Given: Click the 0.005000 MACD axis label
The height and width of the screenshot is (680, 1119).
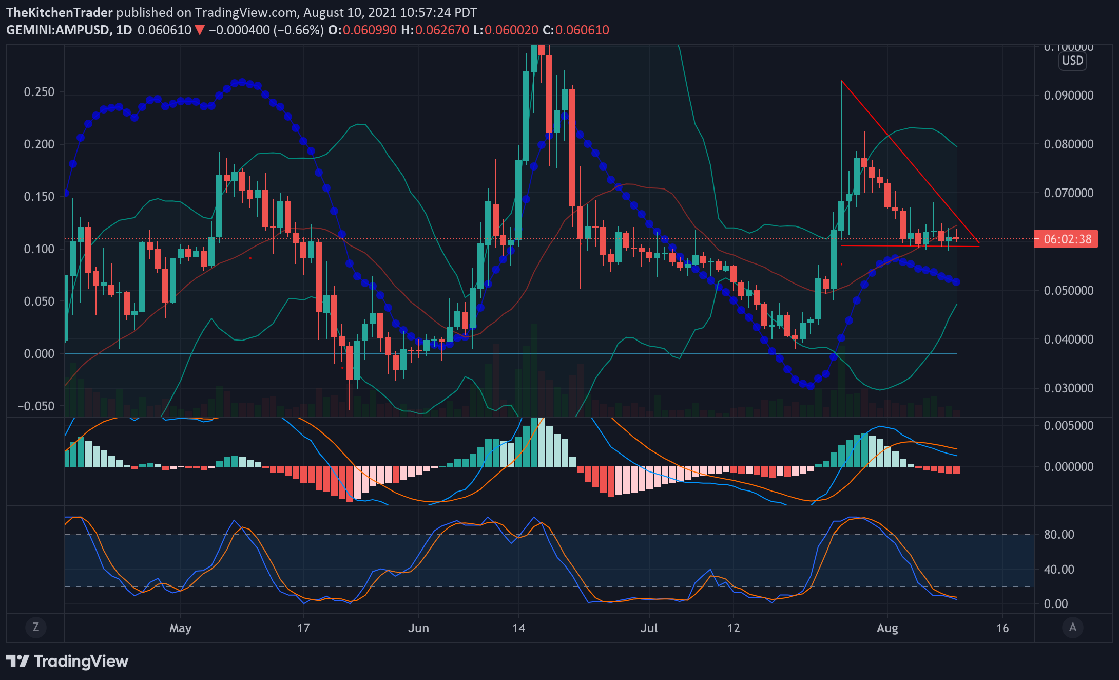Looking at the screenshot, I should [x=1069, y=426].
